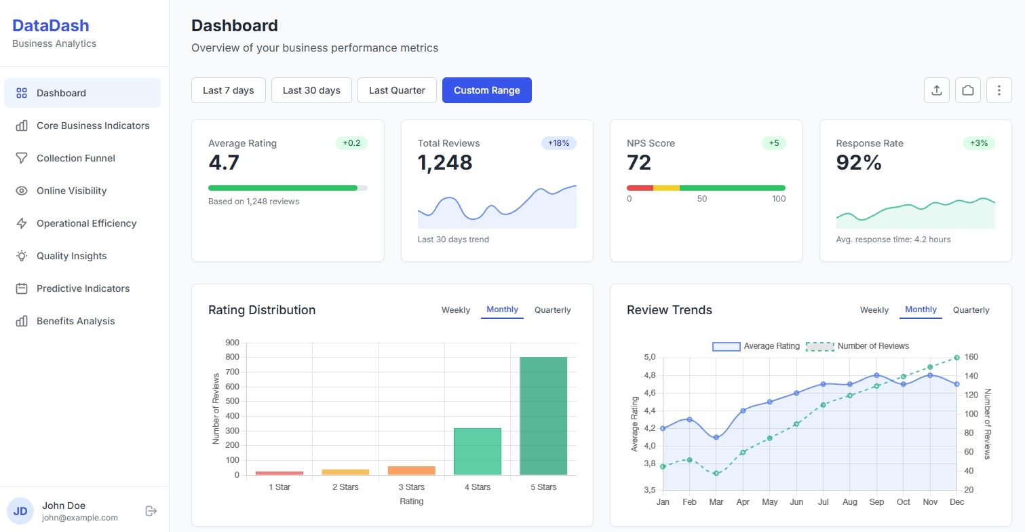Click the Online Visibility eye icon

pos(22,191)
